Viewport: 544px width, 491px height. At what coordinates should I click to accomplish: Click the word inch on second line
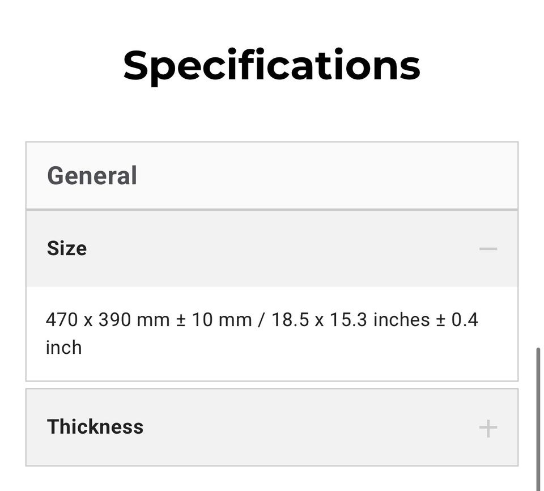pyautogui.click(x=63, y=347)
